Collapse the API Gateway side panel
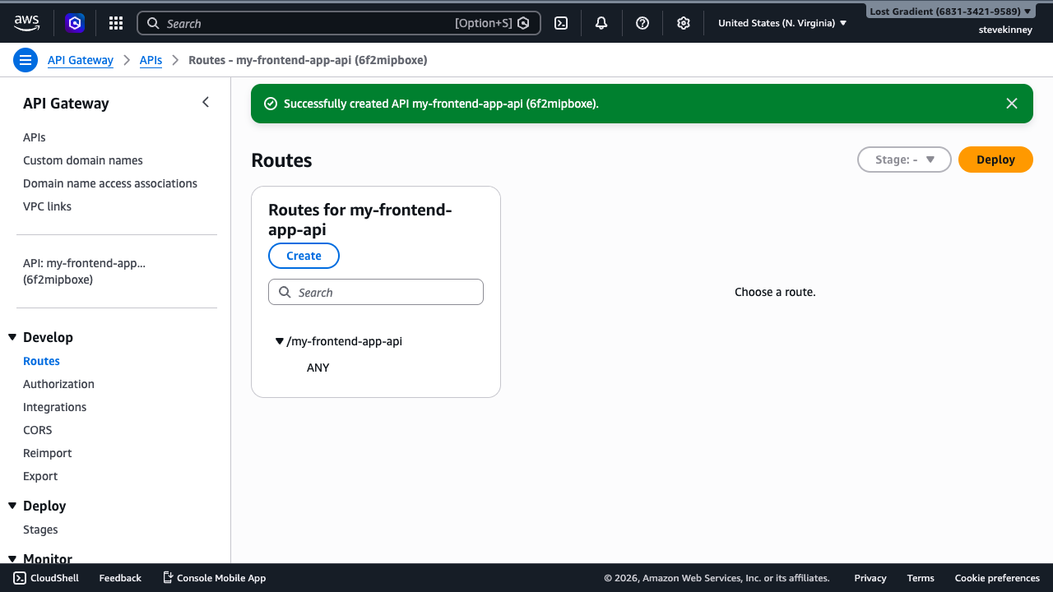This screenshot has height=592, width=1053. pos(206,103)
